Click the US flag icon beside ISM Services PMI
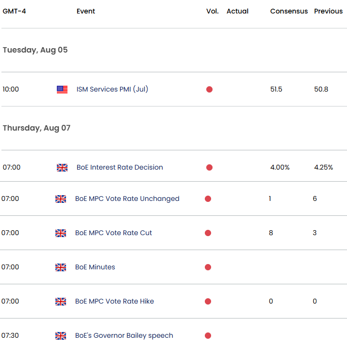 click(x=62, y=90)
